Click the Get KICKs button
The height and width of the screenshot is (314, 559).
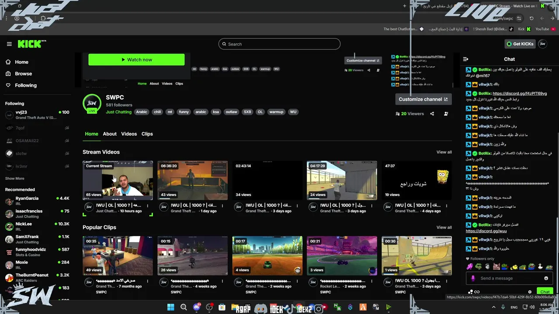tap(520, 44)
